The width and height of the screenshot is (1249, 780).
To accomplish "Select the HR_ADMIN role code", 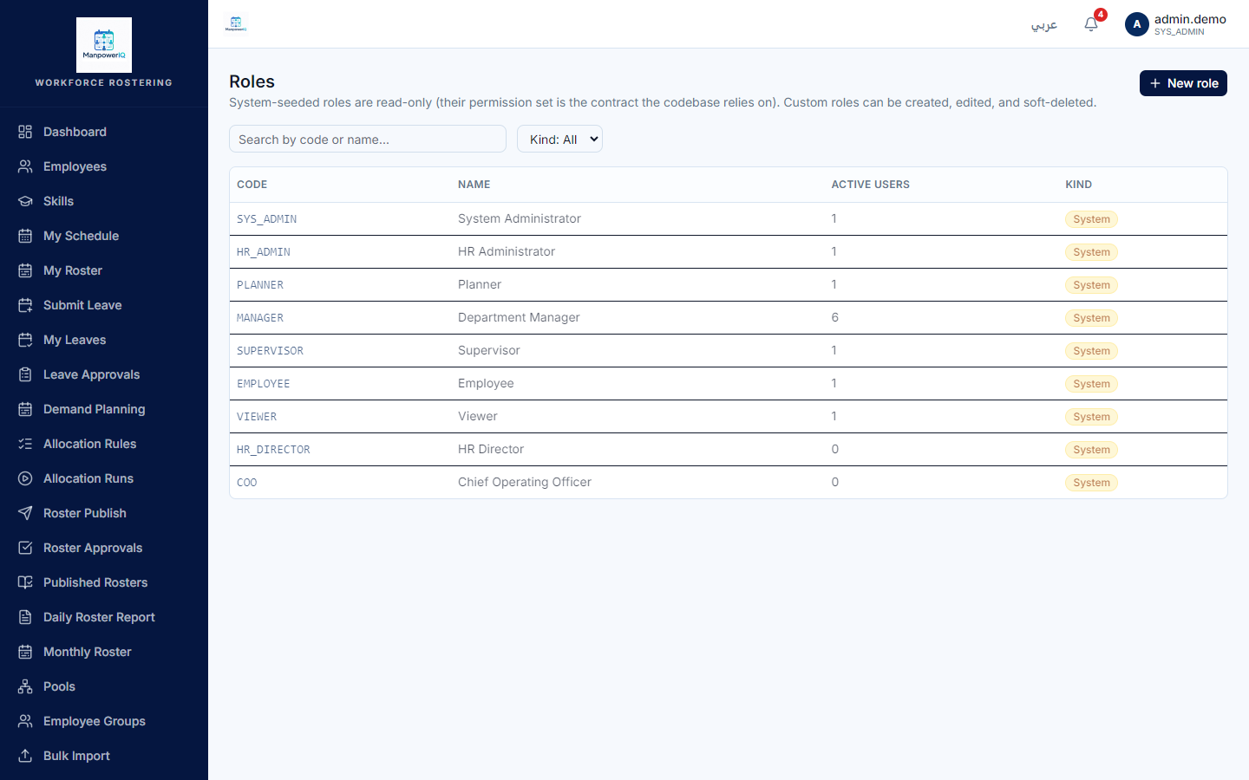I will (x=264, y=252).
